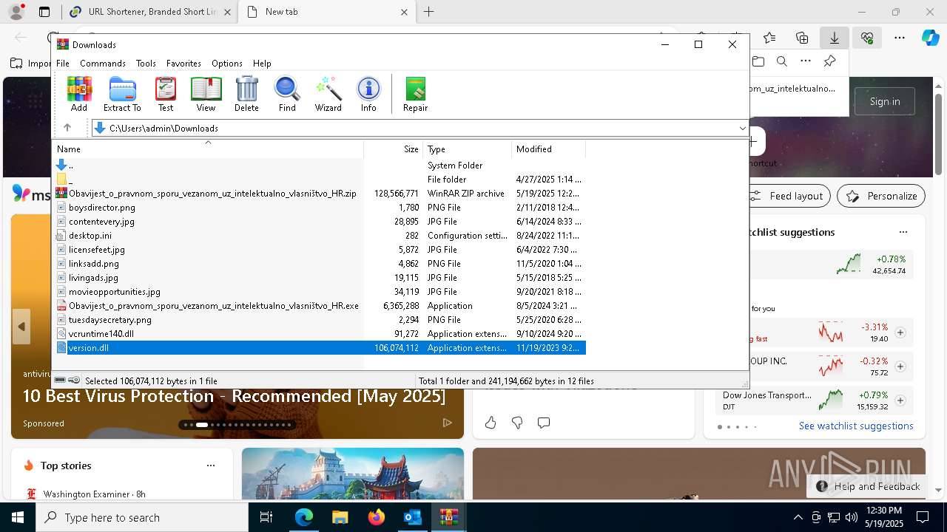Click the Personalize button on MSN page
The width and height of the screenshot is (947, 532).
[x=881, y=196]
